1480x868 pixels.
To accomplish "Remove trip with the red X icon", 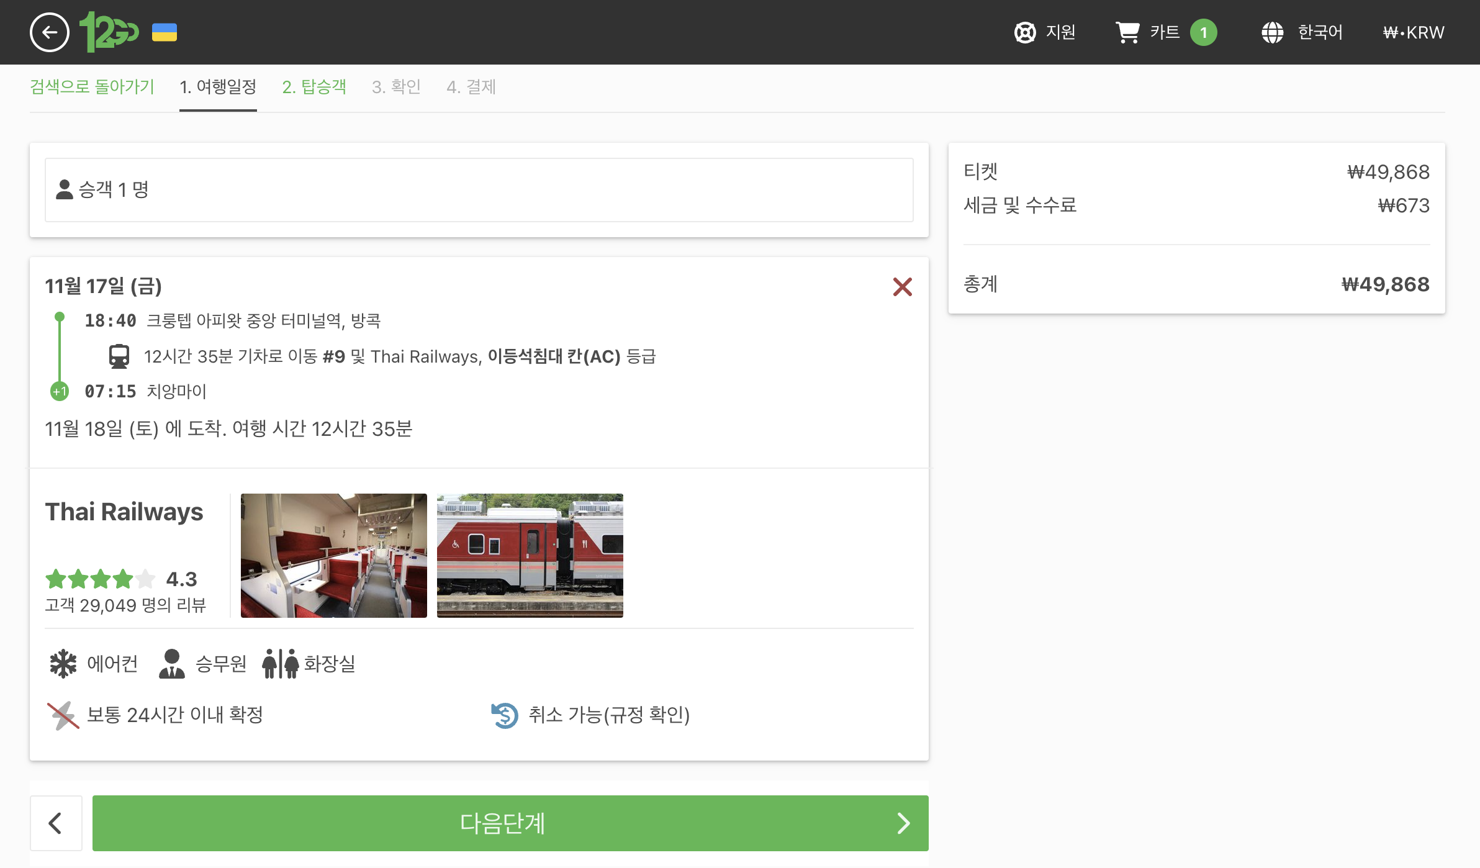I will [903, 287].
